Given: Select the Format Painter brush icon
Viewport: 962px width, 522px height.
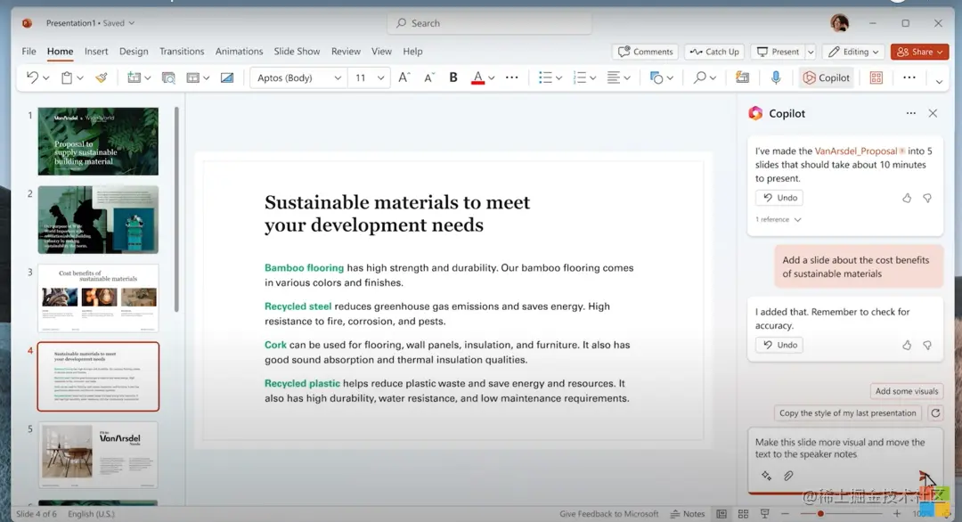Looking at the screenshot, I should click(x=102, y=77).
